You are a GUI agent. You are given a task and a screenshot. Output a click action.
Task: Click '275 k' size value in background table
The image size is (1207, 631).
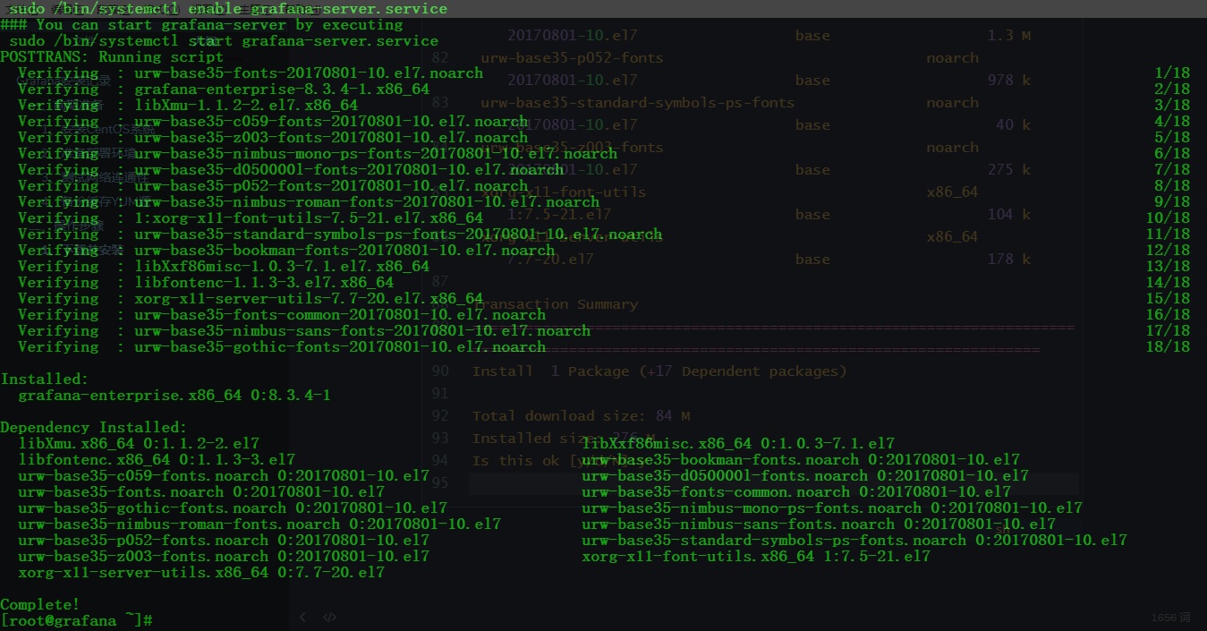pos(1009,170)
